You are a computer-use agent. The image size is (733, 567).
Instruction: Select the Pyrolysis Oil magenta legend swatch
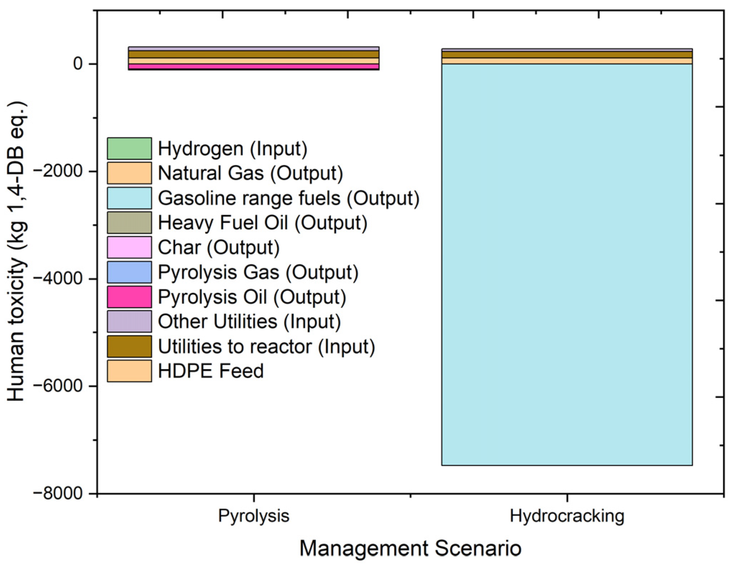pos(129,297)
